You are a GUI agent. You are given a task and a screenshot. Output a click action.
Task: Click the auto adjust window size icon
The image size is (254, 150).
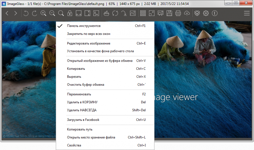pyautogui.click(x=96, y=13)
